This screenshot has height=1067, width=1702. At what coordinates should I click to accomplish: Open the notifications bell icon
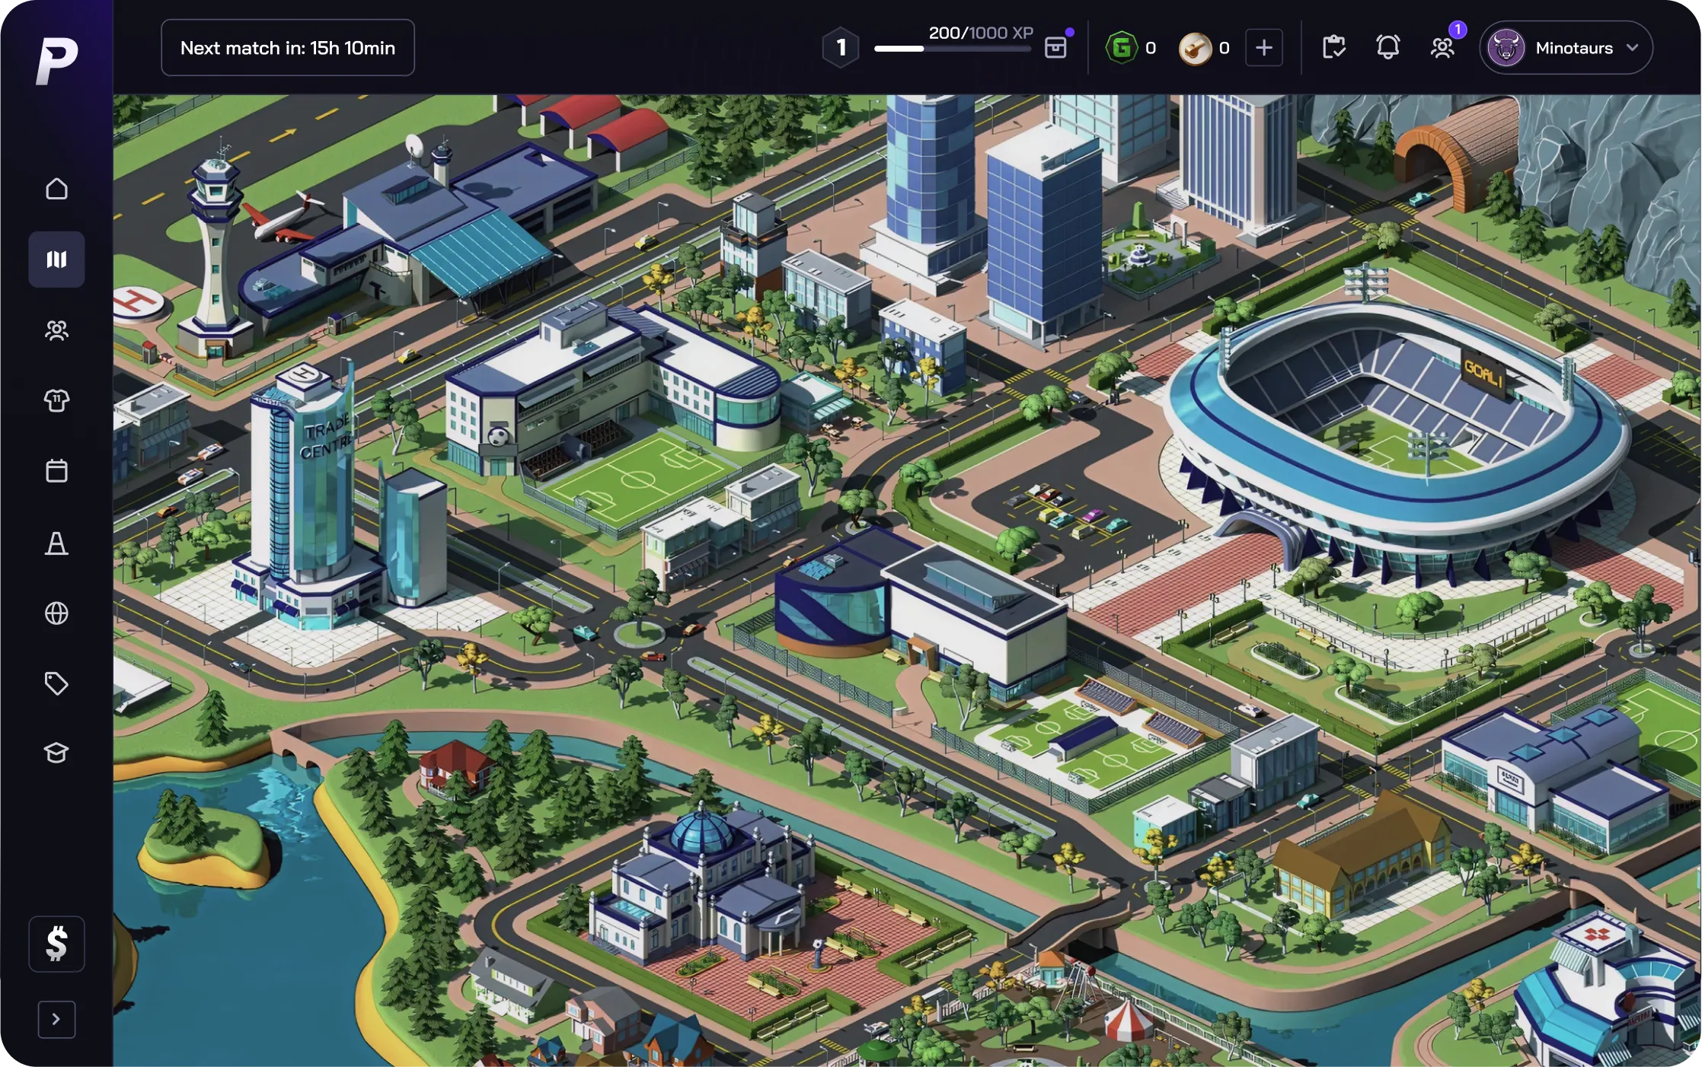(x=1387, y=48)
